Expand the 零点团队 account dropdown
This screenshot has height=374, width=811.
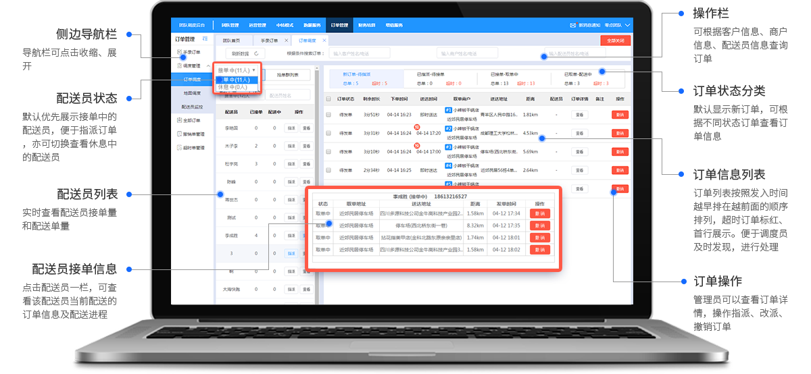(627, 25)
